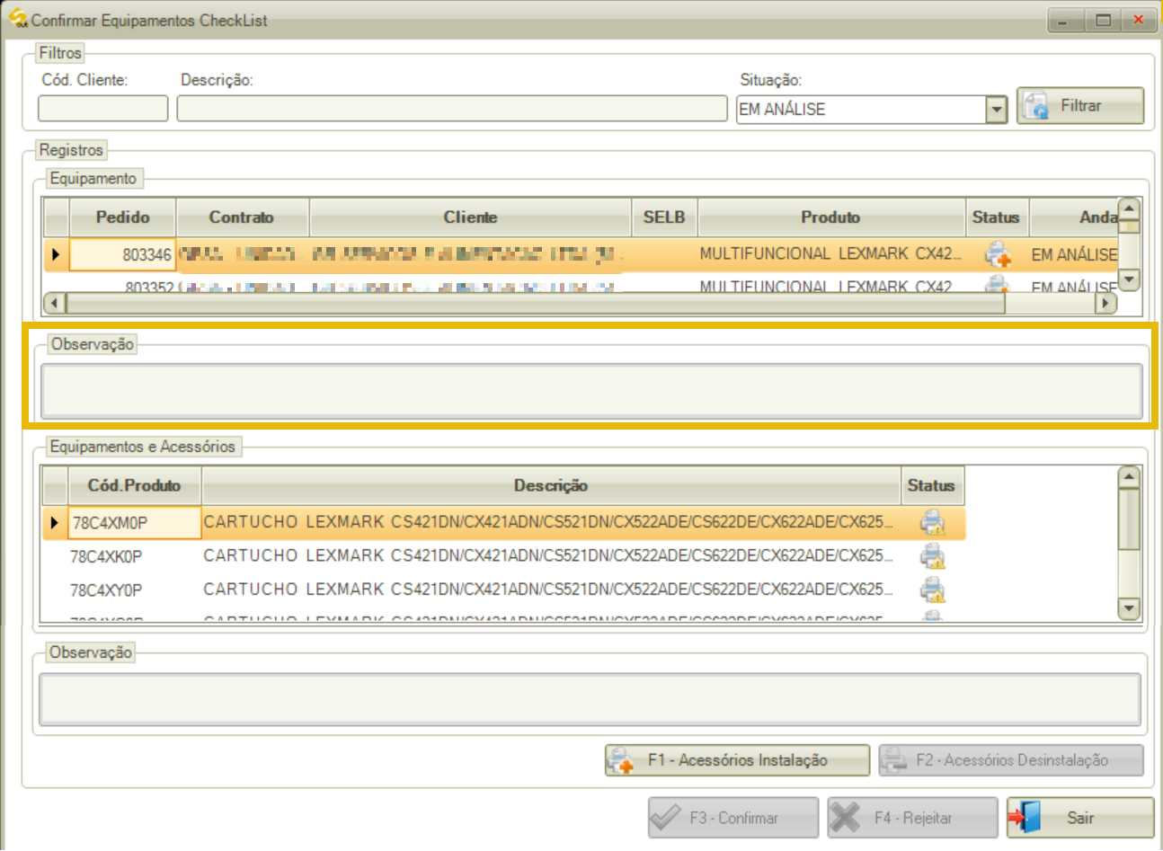Click the Cliente column header
This screenshot has width=1163, height=851.
[x=470, y=217]
